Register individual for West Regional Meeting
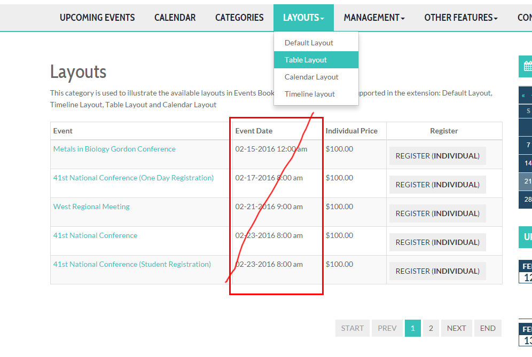 (x=437, y=213)
